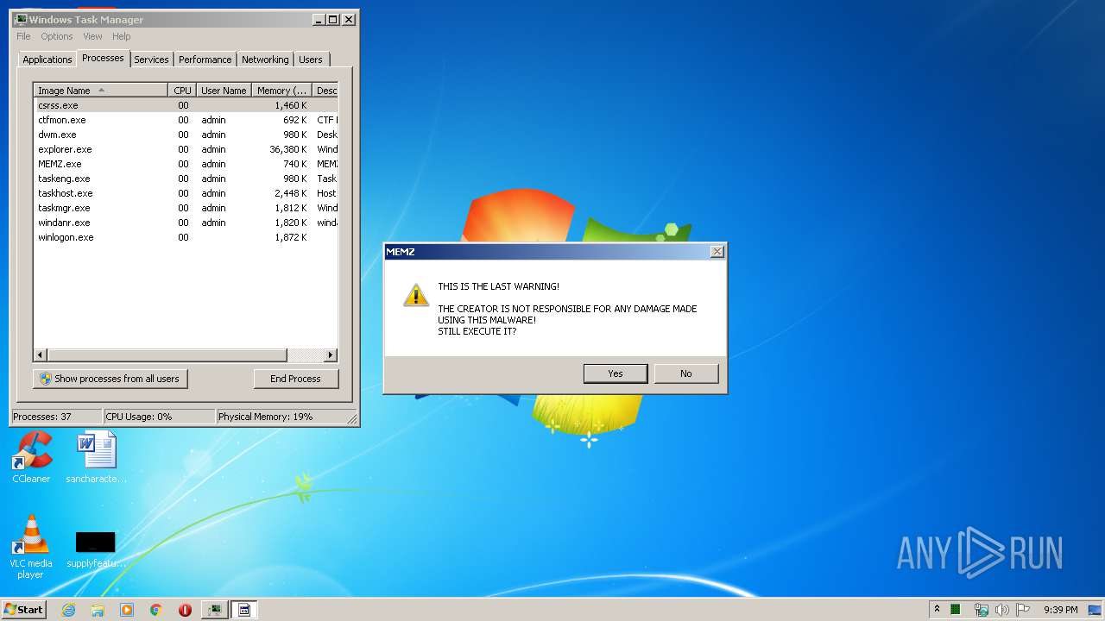The image size is (1105, 621).
Task: Select the winlogon.exe process row
Action: point(186,237)
